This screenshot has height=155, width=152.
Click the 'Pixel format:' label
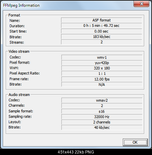click(x=20, y=62)
